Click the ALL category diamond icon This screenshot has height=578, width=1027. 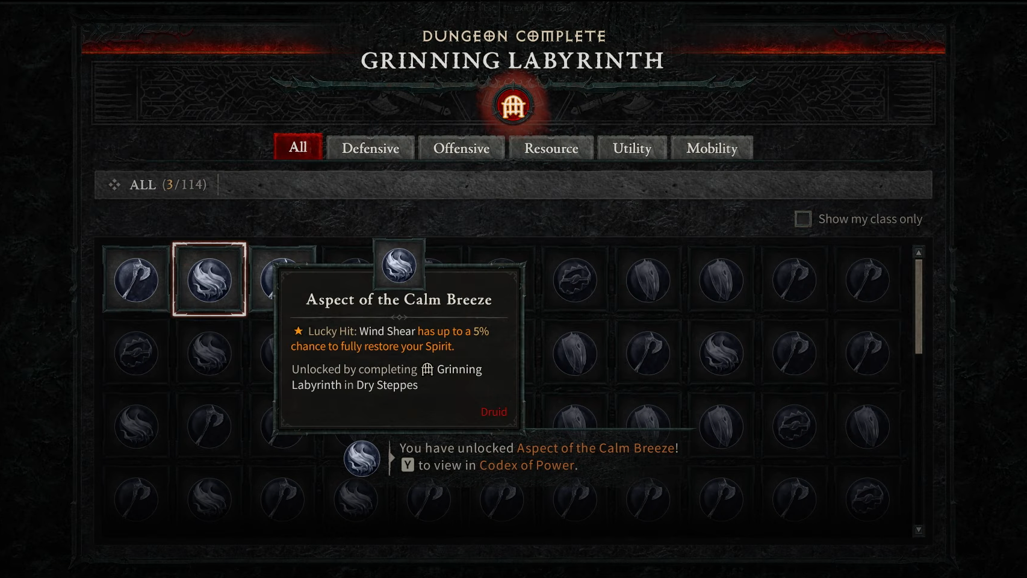114,185
